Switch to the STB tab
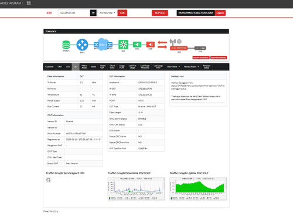The height and width of the screenshot is (217, 293). (68, 67)
